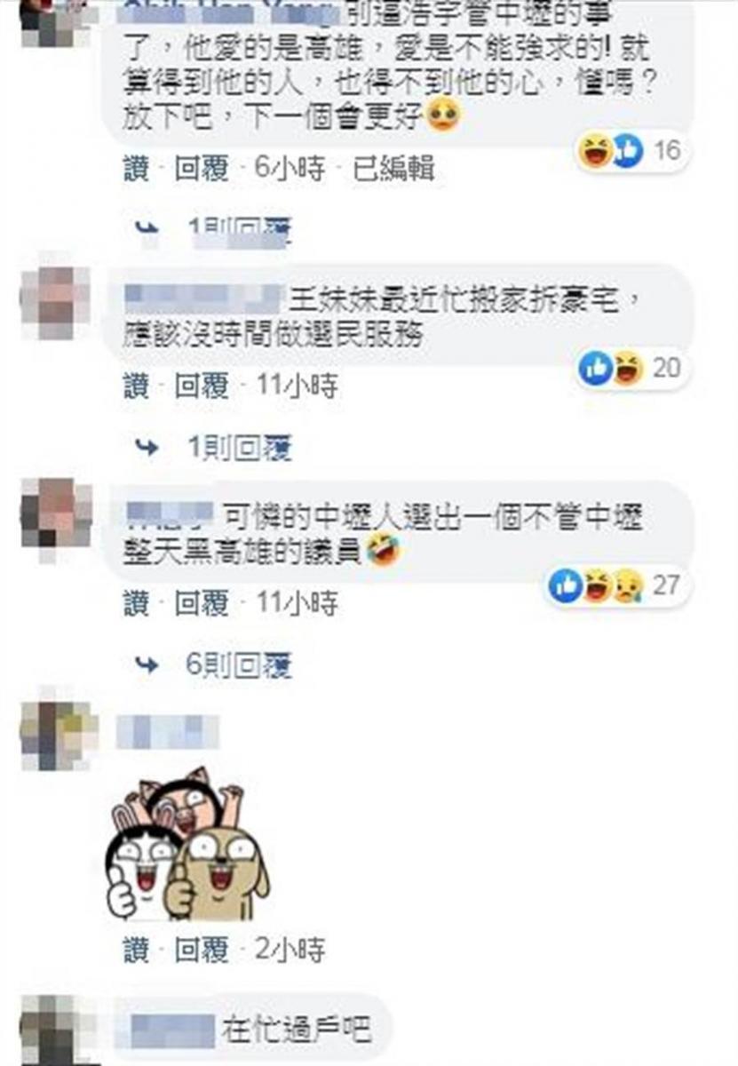Image resolution: width=738 pixels, height=1066 pixels.
Task: Reply to the 可憐的中壢人 comment
Action: coord(202,603)
